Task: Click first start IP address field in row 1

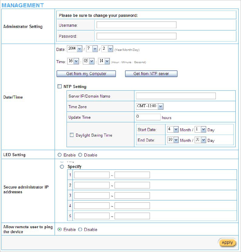Action: (92, 175)
